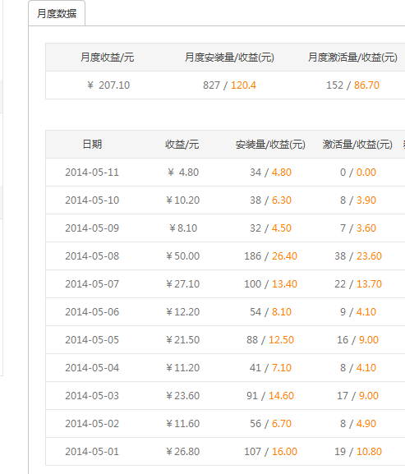Click activation cell 22 / 13.70
The image size is (405, 474).
358,284
